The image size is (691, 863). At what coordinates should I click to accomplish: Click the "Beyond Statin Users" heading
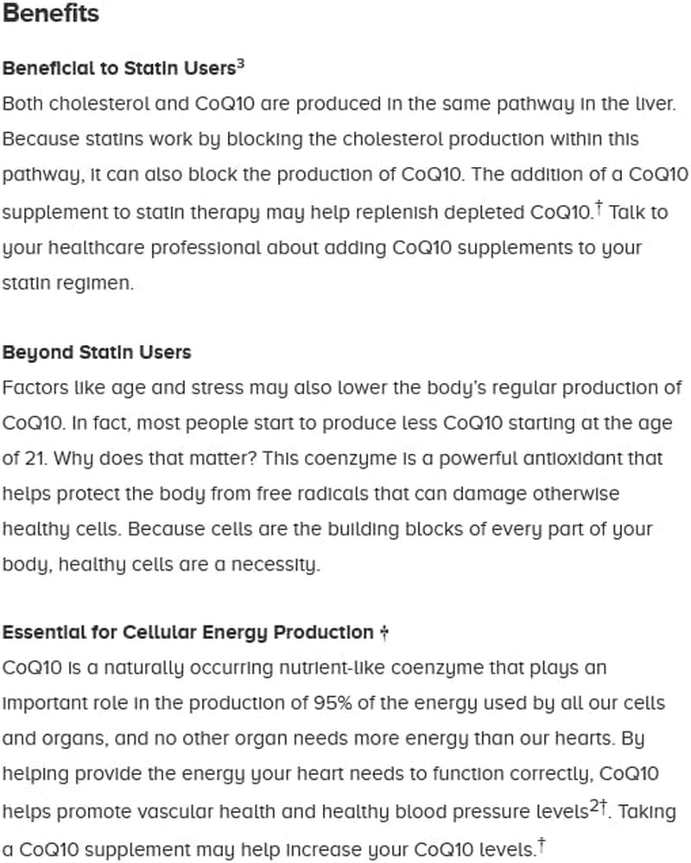point(97,353)
